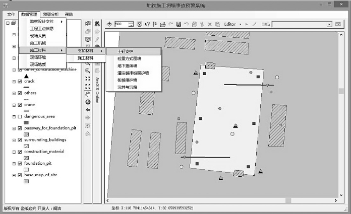This screenshot has height=214, width=351.
Task: Click the What's This help cursor icon
Action: tap(147, 24)
